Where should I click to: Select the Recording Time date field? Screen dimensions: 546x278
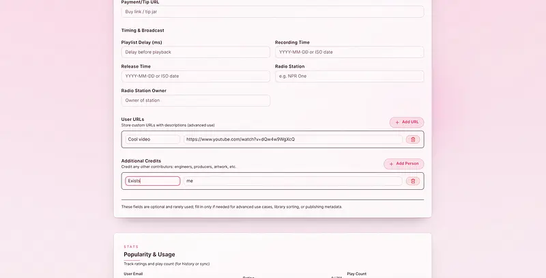click(x=349, y=52)
